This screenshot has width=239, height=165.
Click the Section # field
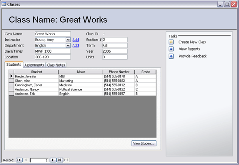[x=115, y=40]
